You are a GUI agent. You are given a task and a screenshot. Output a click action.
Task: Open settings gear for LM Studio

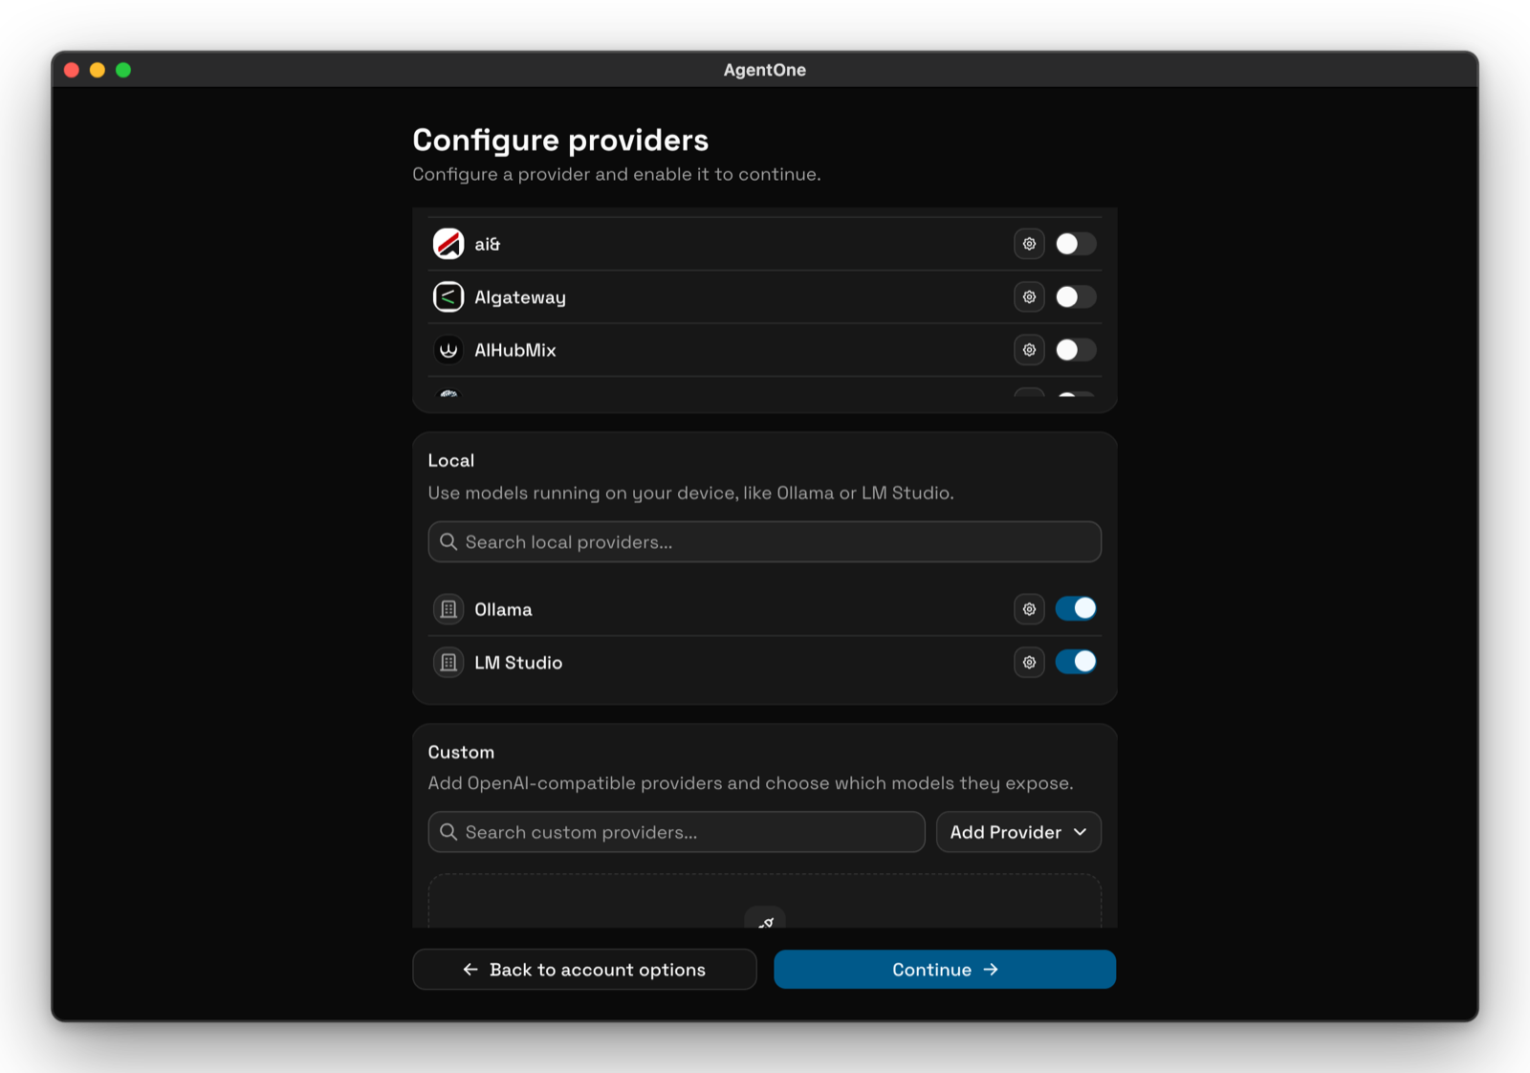coord(1029,662)
